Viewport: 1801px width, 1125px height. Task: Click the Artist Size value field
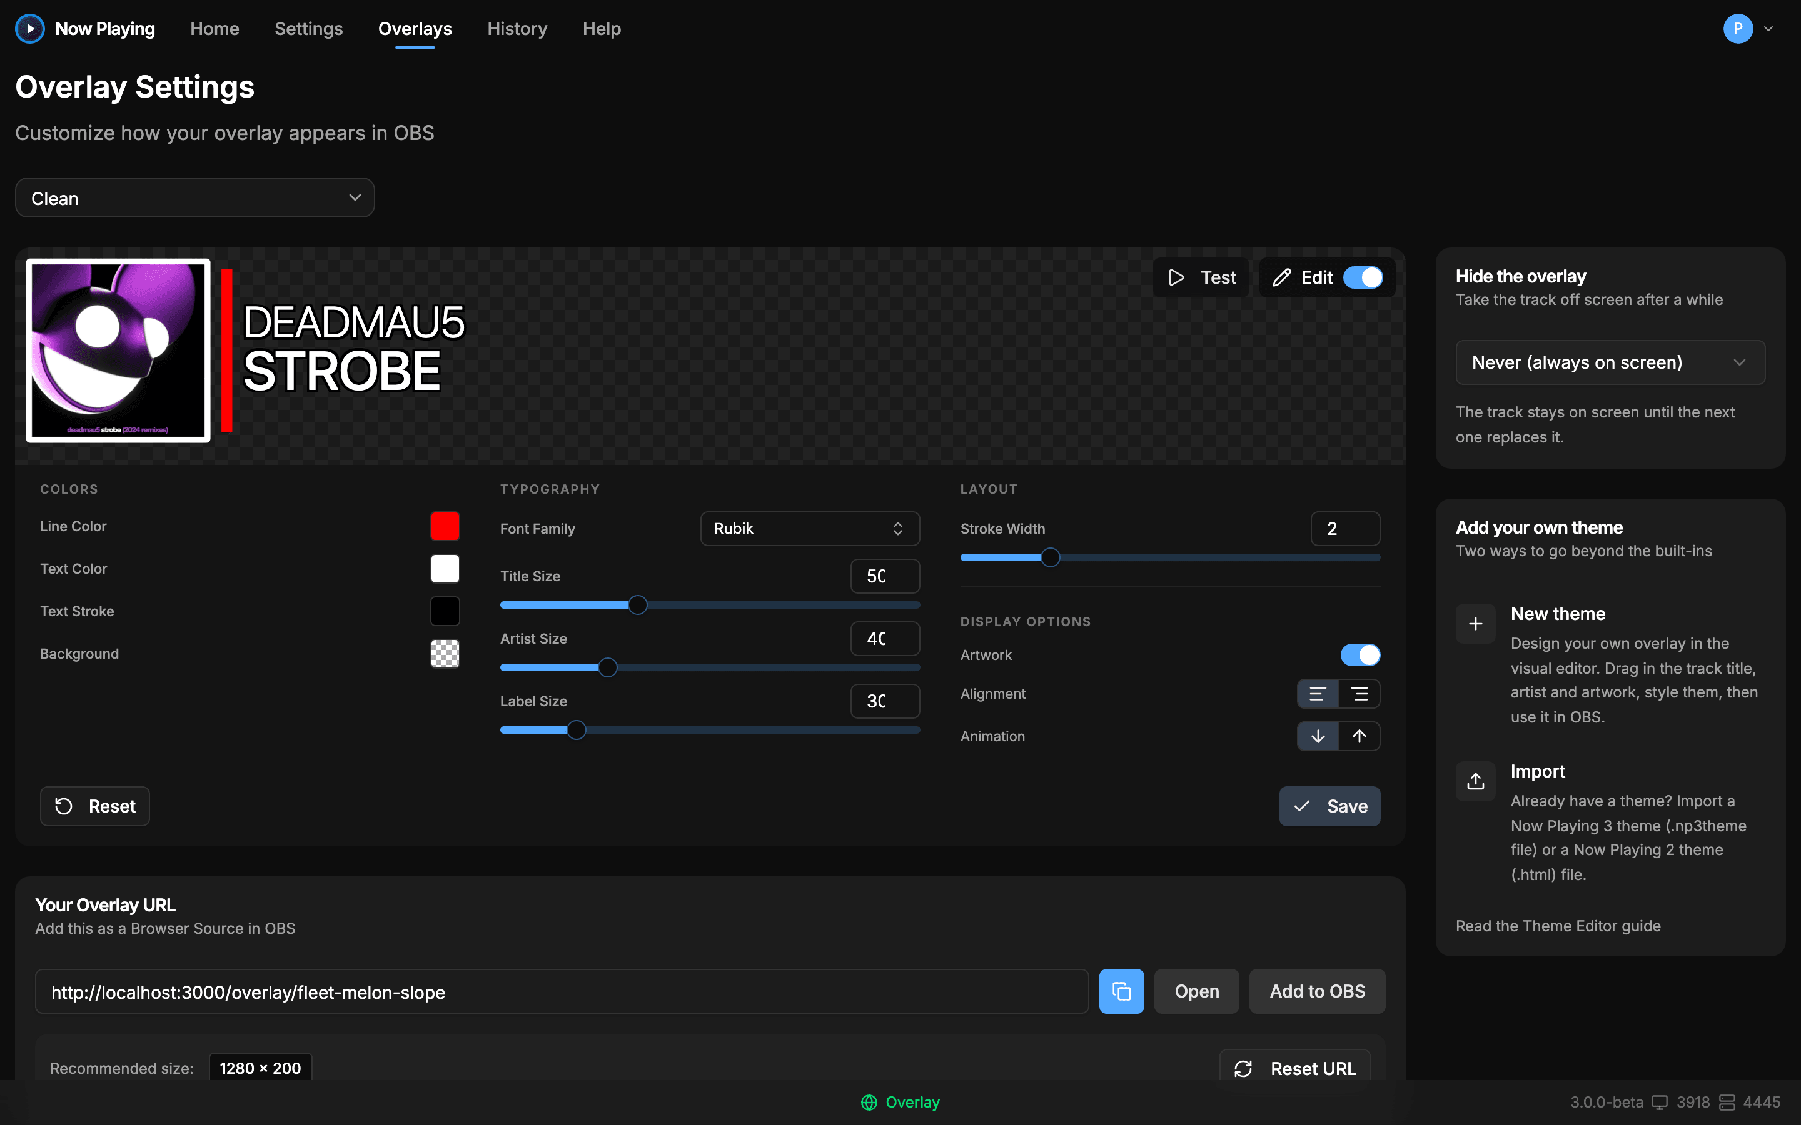[885, 638]
